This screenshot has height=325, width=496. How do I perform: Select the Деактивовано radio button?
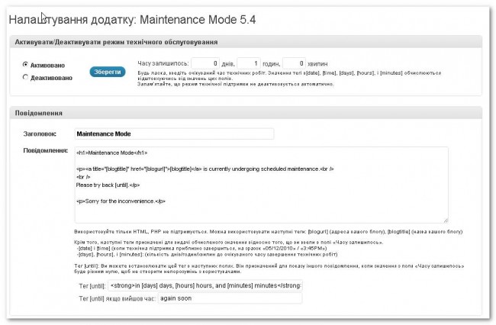coord(25,77)
